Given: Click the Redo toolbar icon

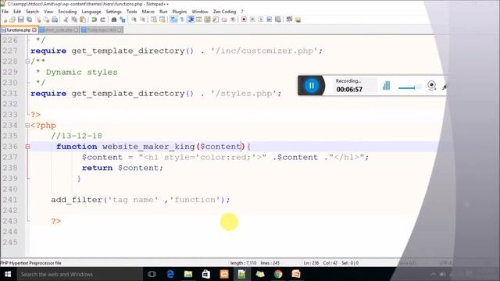Looking at the screenshot, I should (x=102, y=20).
